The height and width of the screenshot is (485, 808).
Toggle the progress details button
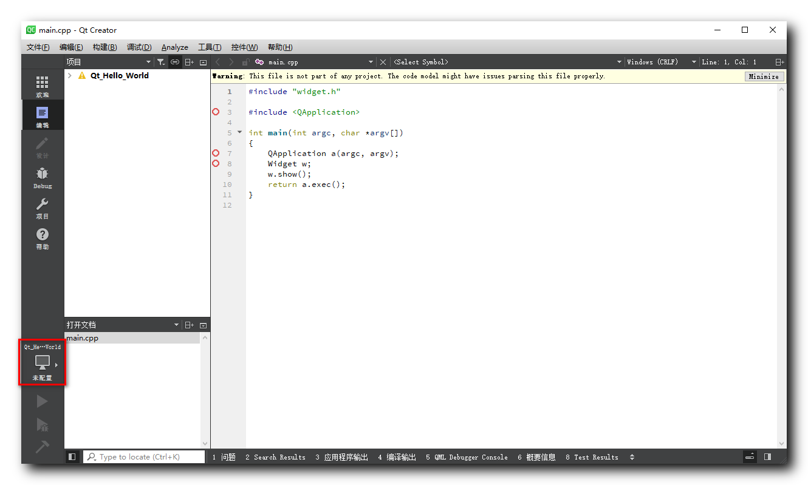pyautogui.click(x=750, y=457)
